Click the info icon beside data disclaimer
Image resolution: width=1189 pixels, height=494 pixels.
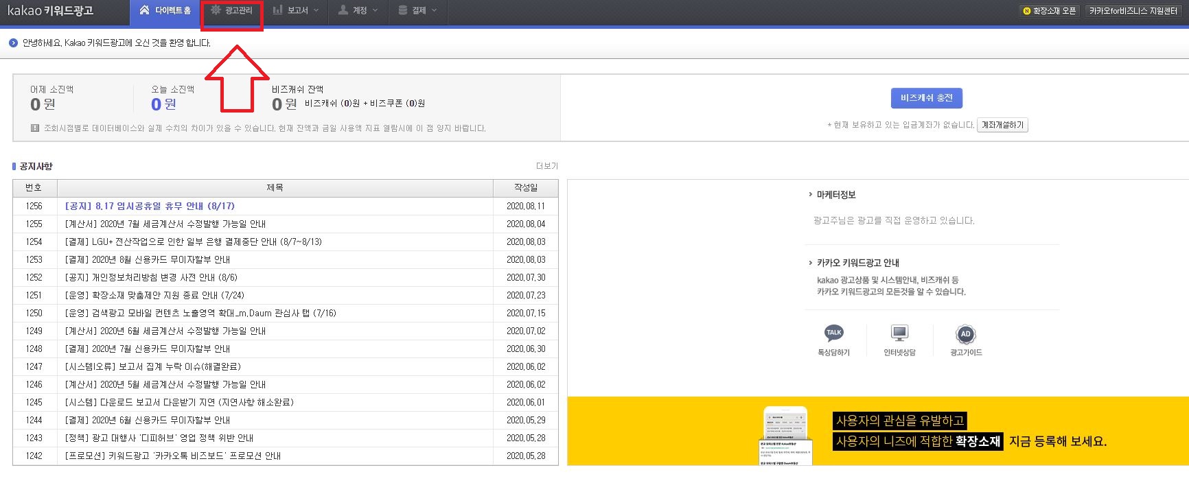click(x=35, y=128)
